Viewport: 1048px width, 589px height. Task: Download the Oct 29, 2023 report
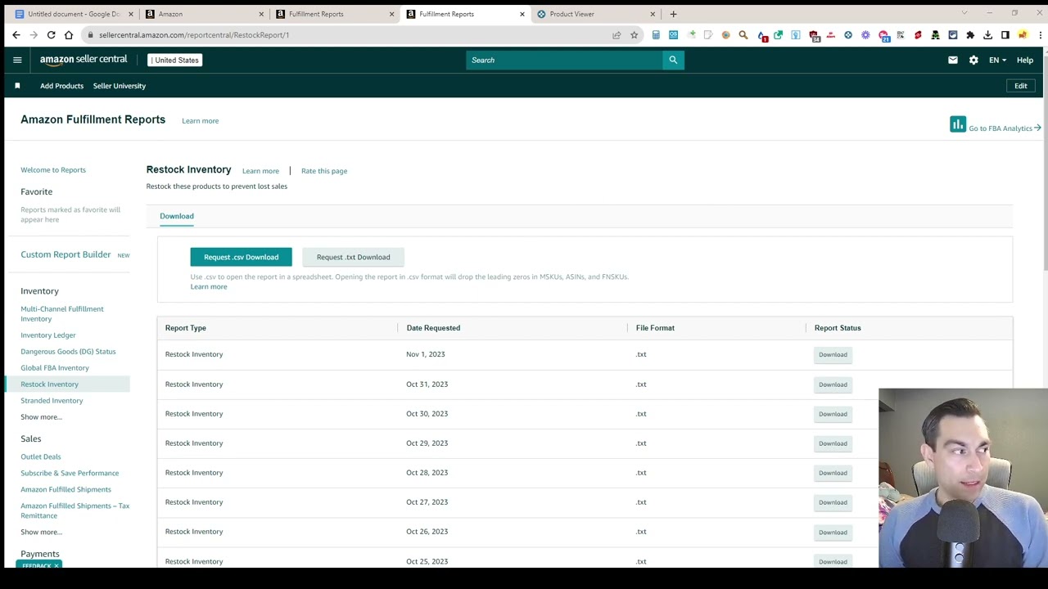(x=833, y=443)
